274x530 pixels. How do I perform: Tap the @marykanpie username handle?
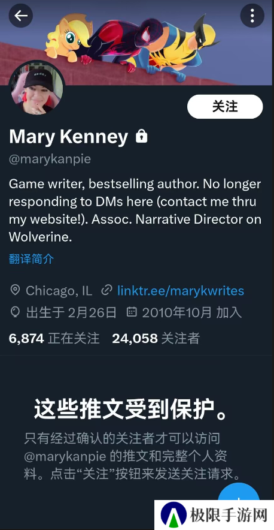pyautogui.click(x=50, y=159)
